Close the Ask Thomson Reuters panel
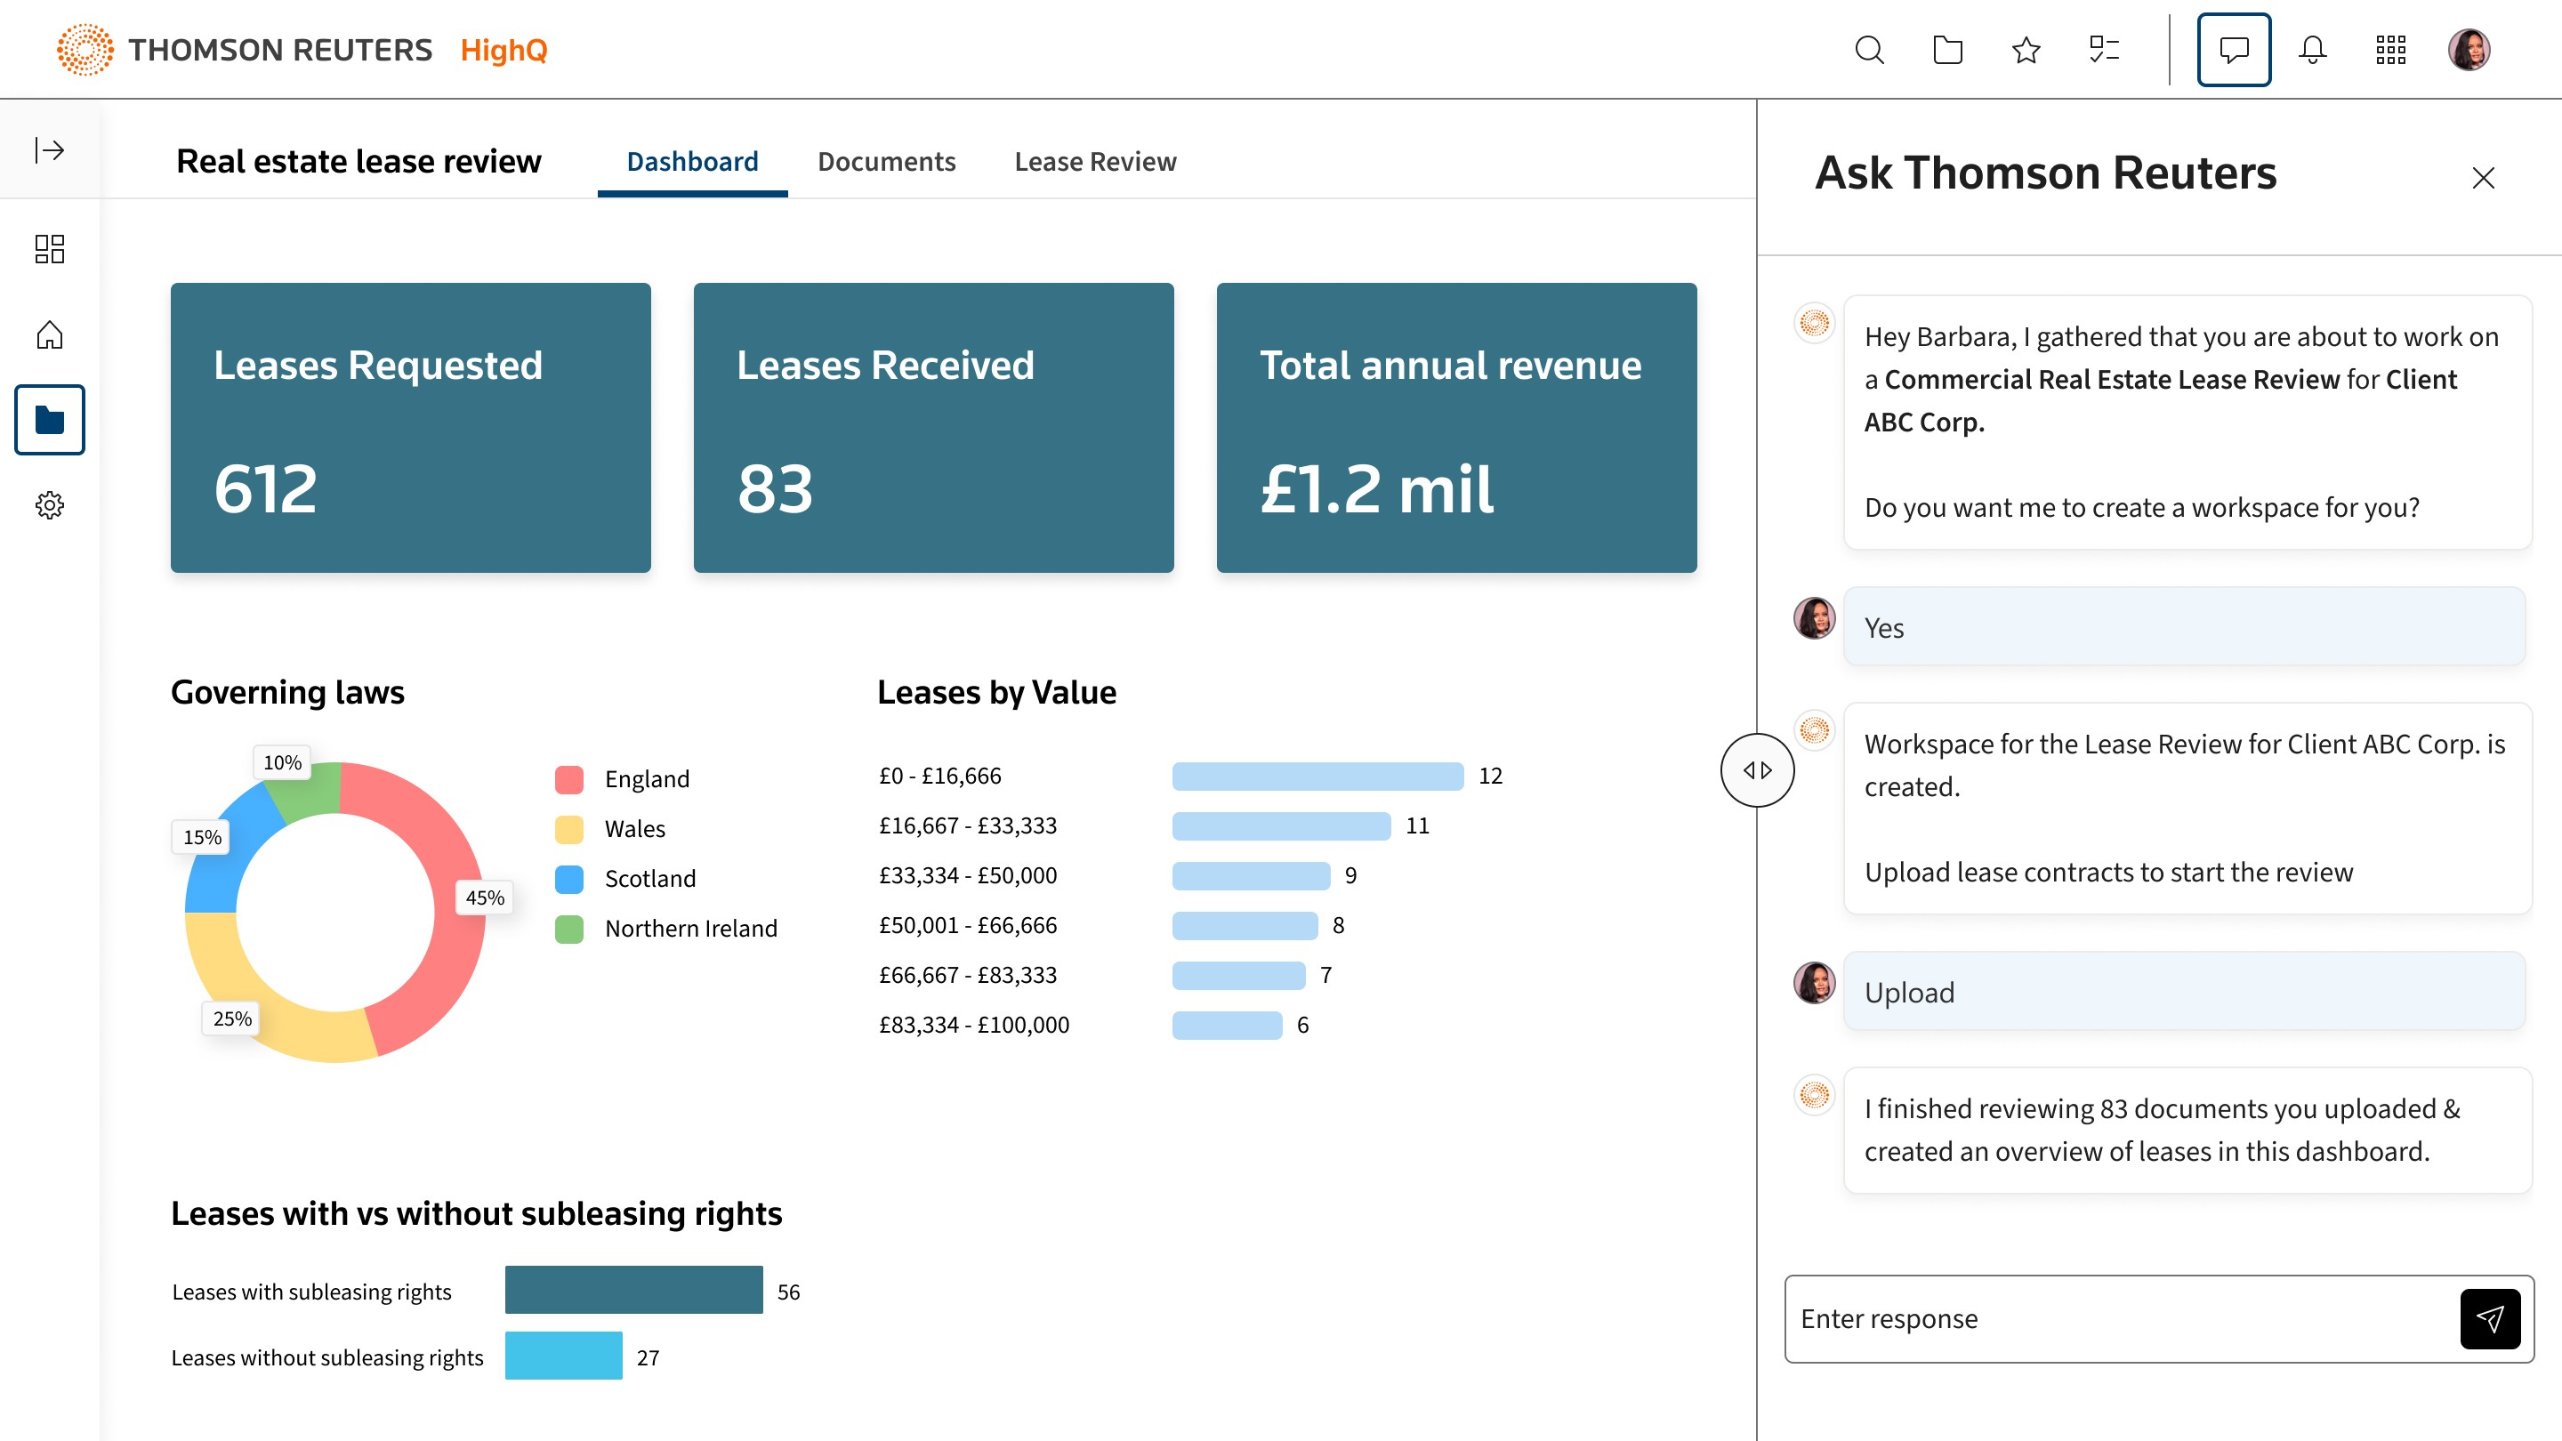 pyautogui.click(x=2484, y=178)
